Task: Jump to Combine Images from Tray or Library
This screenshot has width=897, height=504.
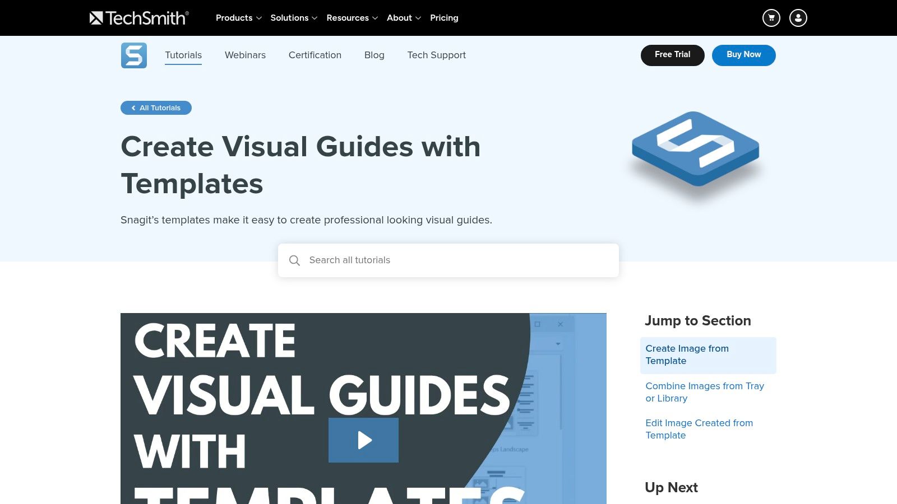Action: [x=705, y=392]
